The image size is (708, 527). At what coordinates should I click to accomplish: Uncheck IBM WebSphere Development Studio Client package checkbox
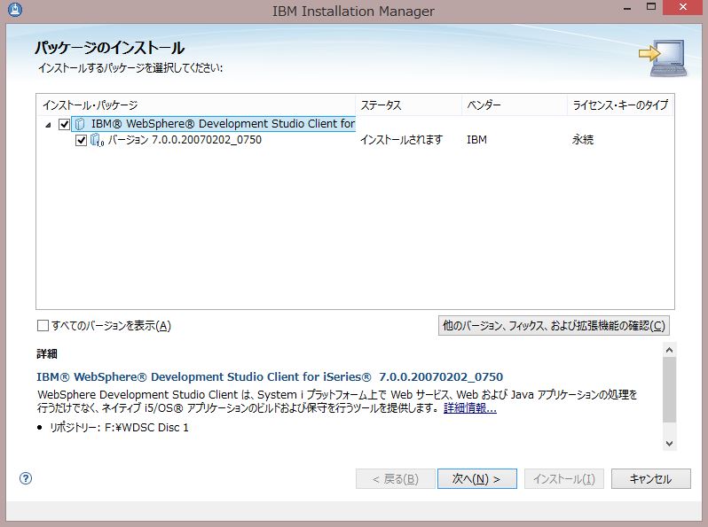[64, 124]
